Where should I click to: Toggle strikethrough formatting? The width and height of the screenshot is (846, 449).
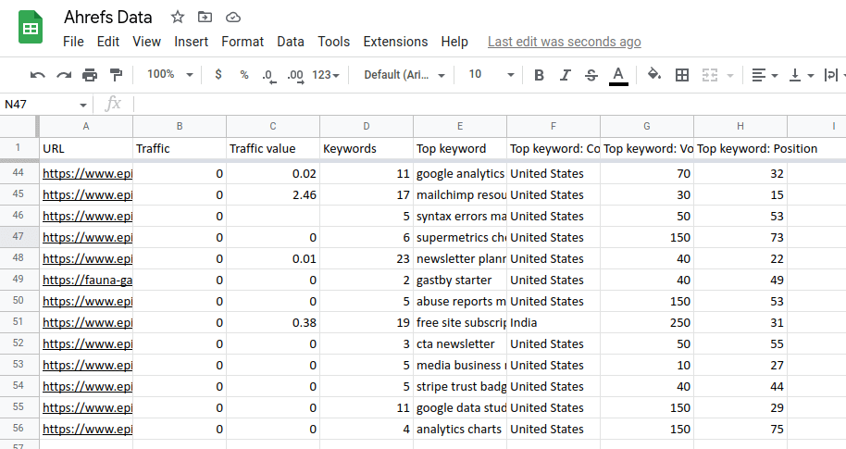point(591,75)
